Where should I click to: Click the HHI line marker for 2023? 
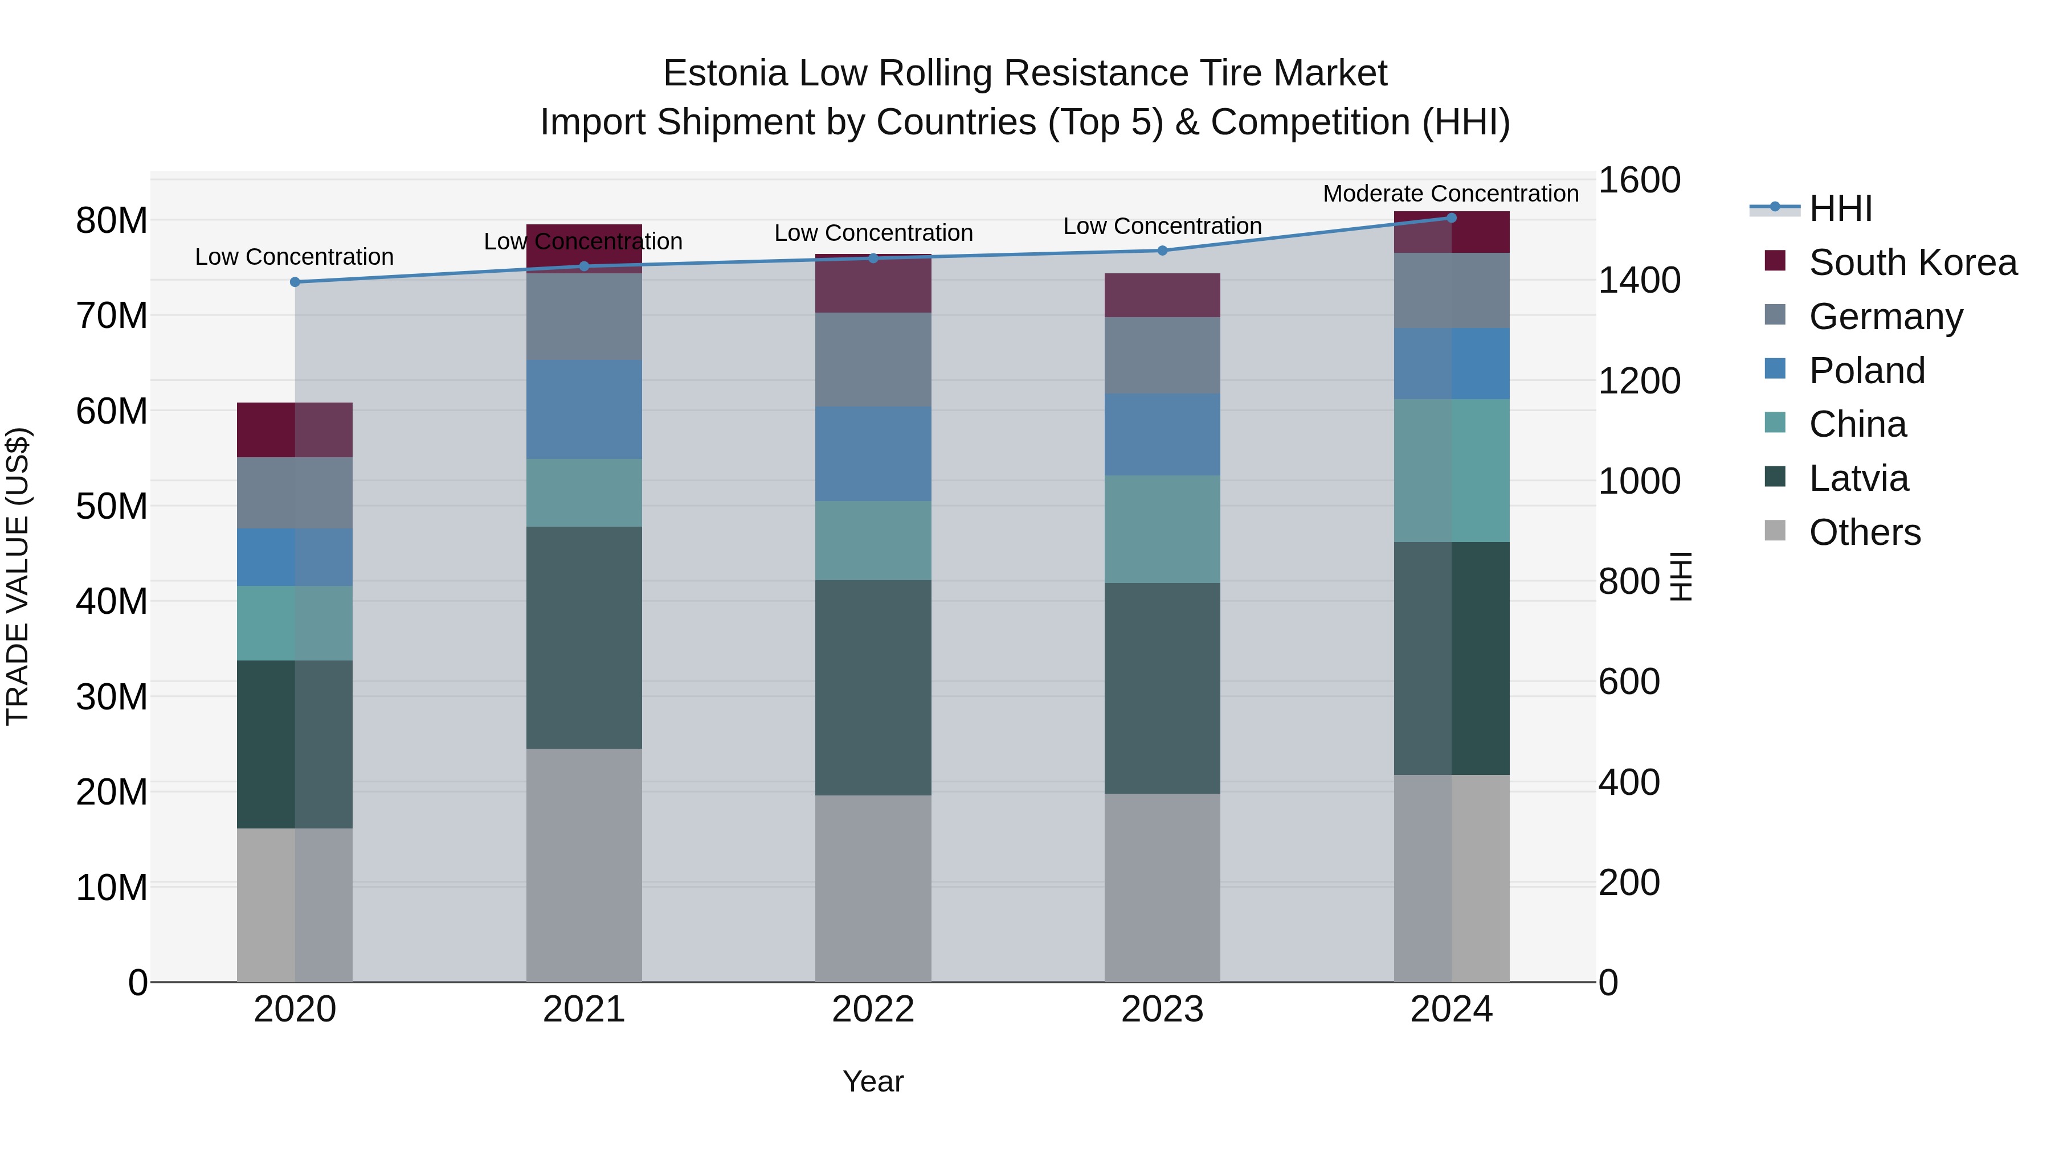tap(1162, 251)
